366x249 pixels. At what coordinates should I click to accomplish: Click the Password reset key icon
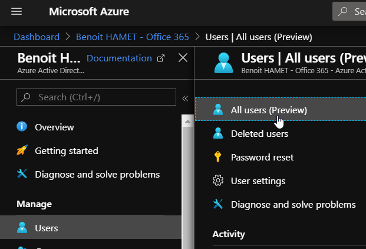pyautogui.click(x=218, y=158)
